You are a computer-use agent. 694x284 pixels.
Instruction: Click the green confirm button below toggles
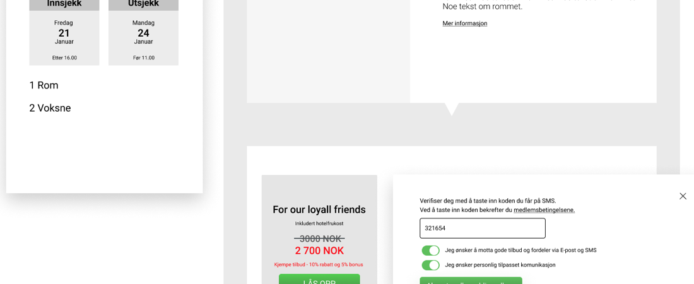pyautogui.click(x=471, y=281)
